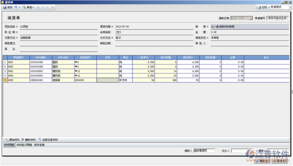The width and height of the screenshot is (293, 166).
Task: Open the 其他 (Other) toolbar menu
Action: pos(28,7)
